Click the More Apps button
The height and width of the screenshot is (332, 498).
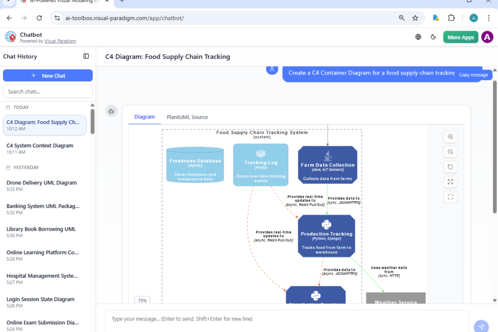[461, 37]
